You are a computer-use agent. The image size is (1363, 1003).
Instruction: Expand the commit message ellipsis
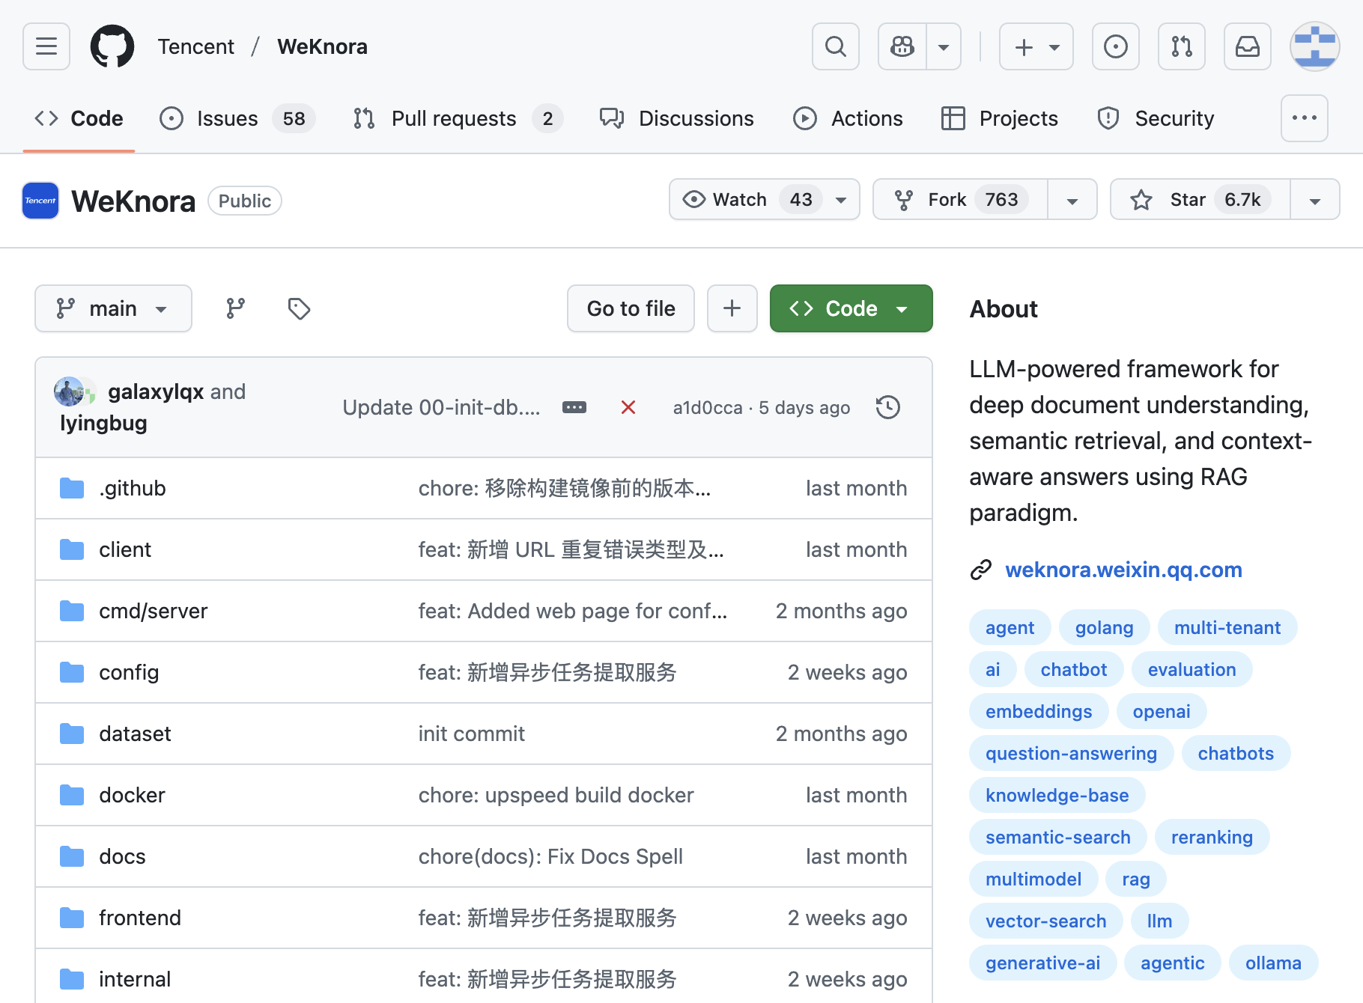tap(574, 407)
